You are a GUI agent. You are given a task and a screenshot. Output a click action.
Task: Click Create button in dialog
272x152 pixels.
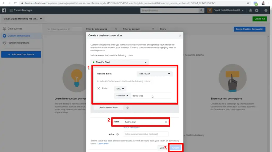click(x=176, y=148)
